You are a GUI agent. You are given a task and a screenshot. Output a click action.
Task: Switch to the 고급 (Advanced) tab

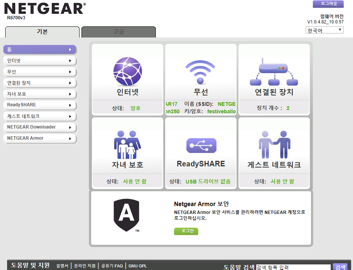pyautogui.click(x=119, y=32)
